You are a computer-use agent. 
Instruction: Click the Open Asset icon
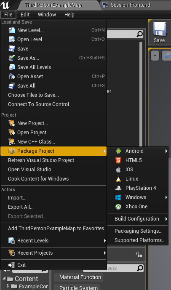[12, 76]
